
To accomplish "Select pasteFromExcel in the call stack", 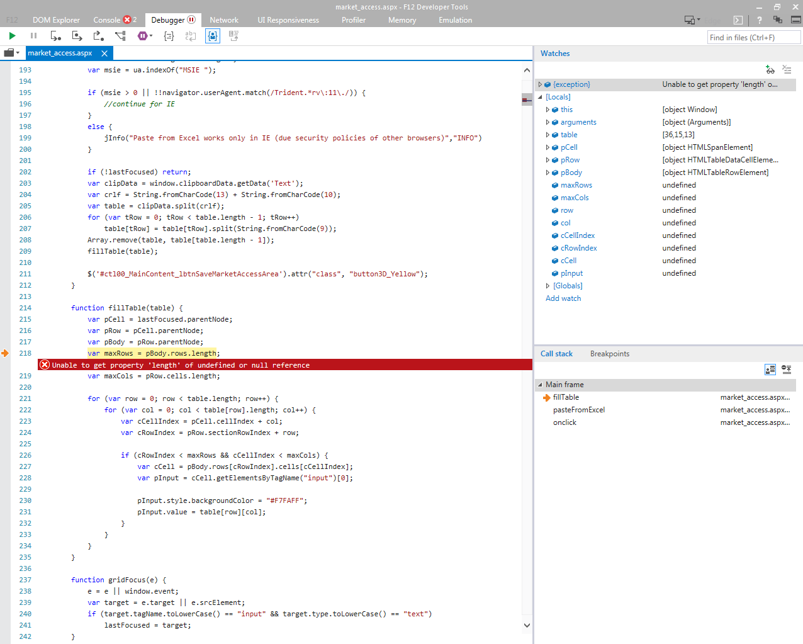I will (578, 410).
